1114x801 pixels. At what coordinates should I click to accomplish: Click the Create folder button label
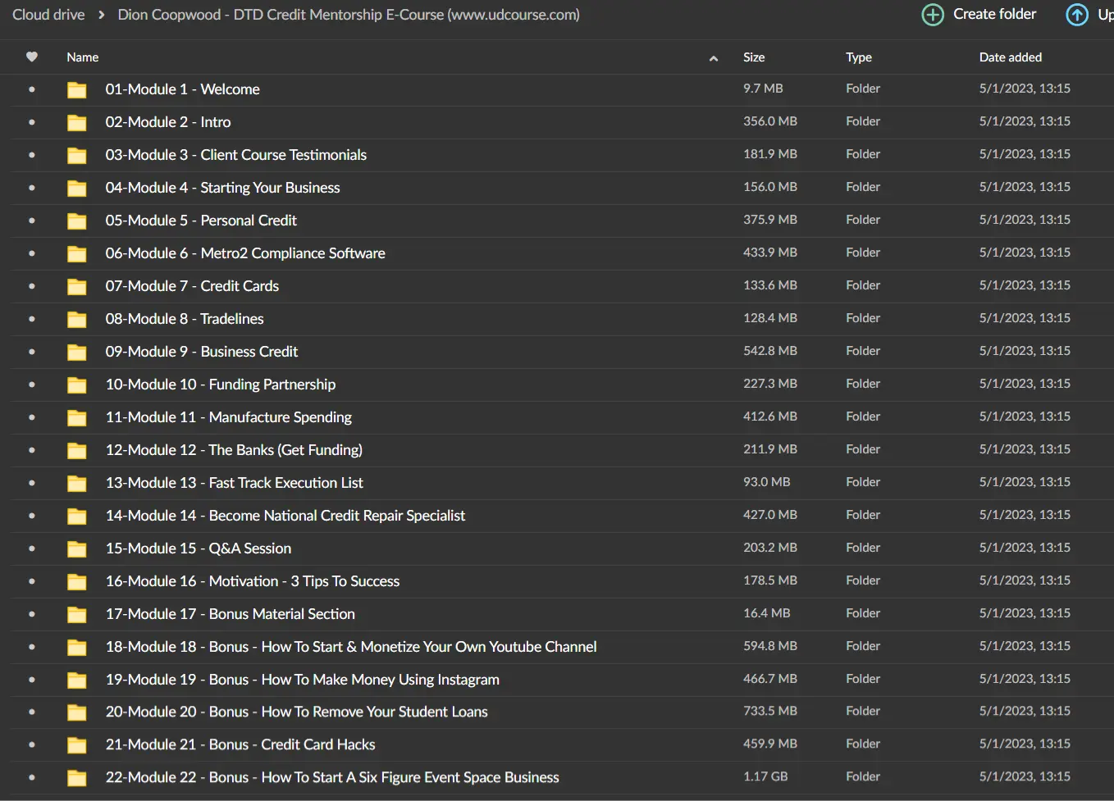[994, 14]
